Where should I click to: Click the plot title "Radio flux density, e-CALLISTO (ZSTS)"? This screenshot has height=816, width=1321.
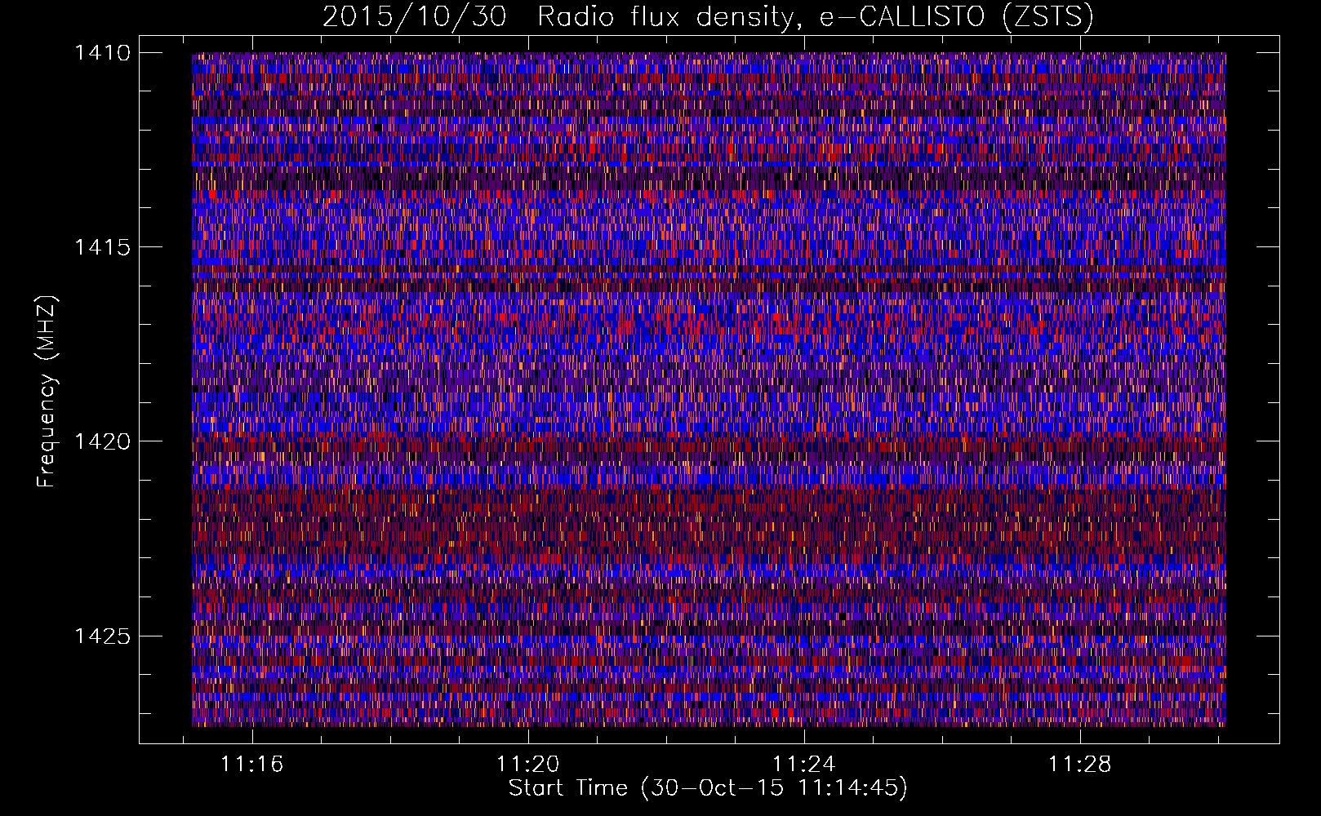tap(815, 16)
